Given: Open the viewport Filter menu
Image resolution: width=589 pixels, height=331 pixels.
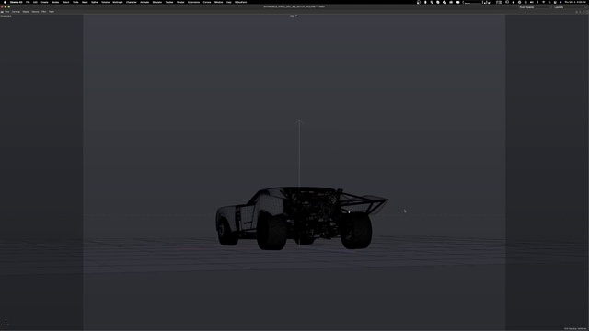Looking at the screenshot, I should [x=44, y=12].
